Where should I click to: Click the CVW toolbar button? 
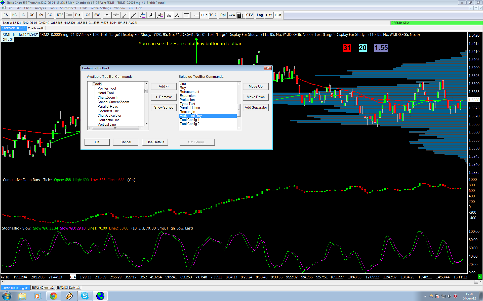[x=232, y=15]
